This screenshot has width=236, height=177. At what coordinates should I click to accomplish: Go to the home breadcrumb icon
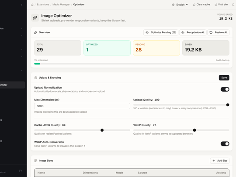point(32,5)
